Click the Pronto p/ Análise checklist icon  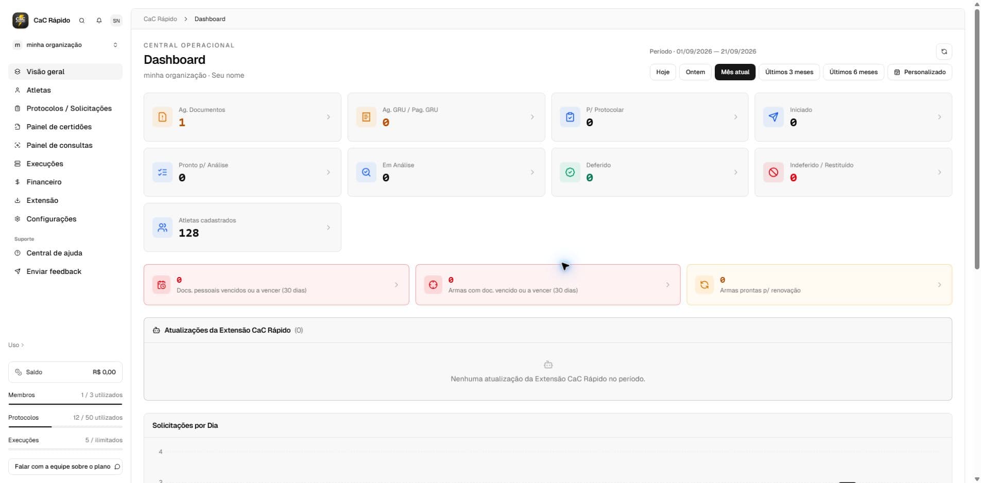click(x=162, y=173)
